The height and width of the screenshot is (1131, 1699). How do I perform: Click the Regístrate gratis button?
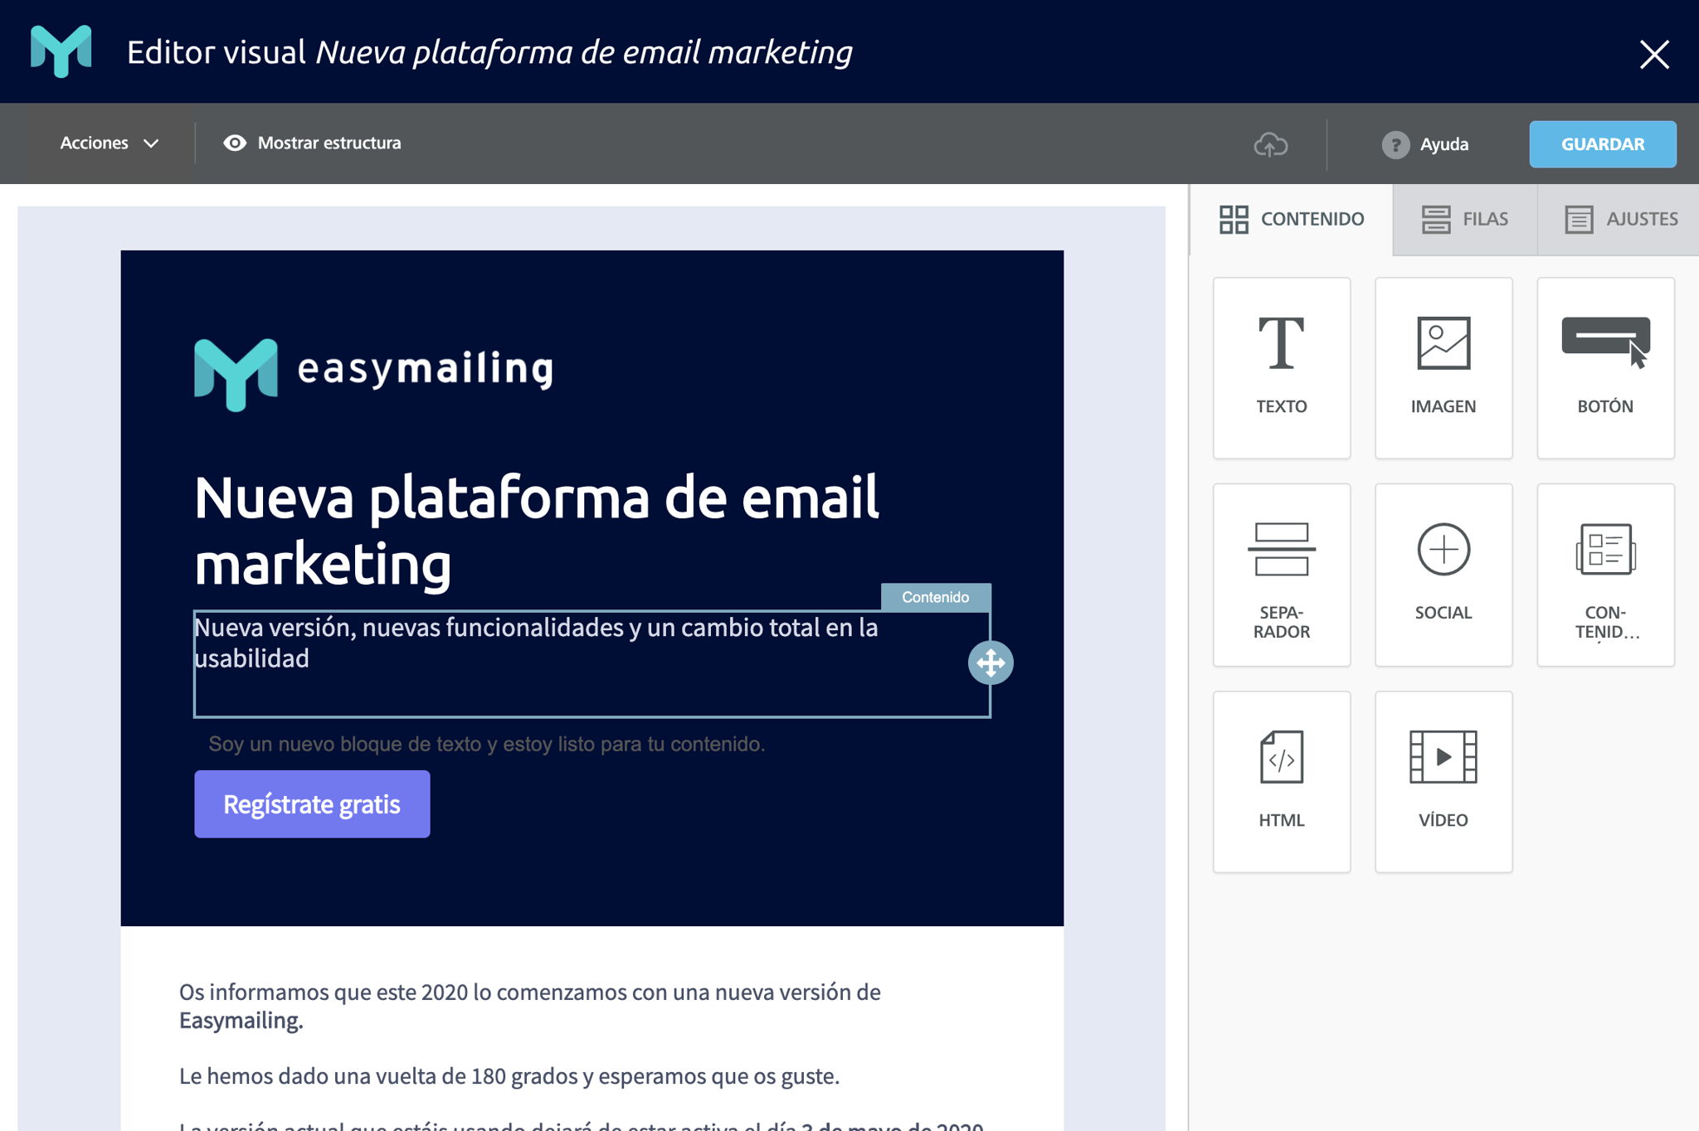tap(312, 803)
